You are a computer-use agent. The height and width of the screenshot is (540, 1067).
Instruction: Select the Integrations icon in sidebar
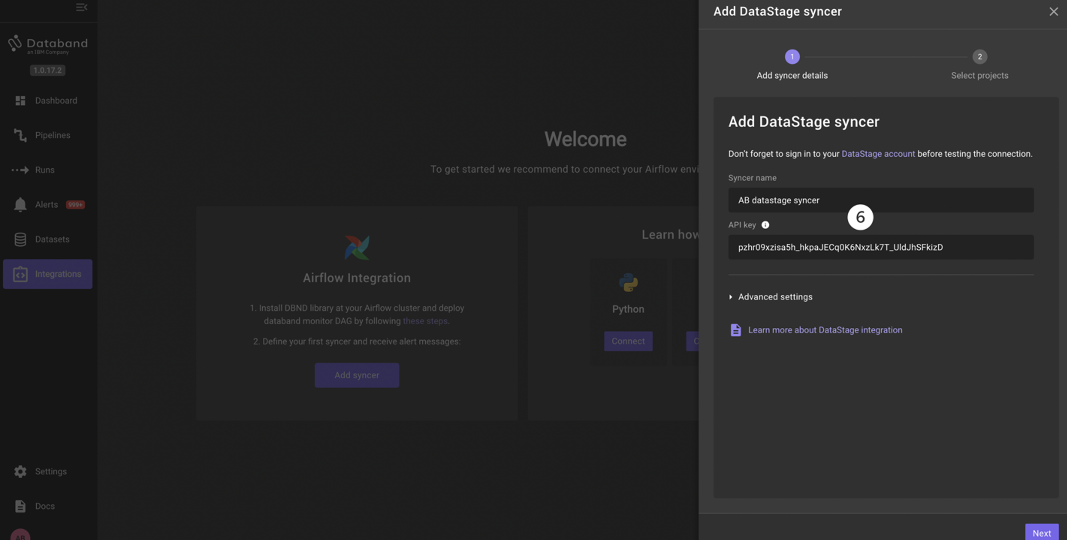(20, 273)
